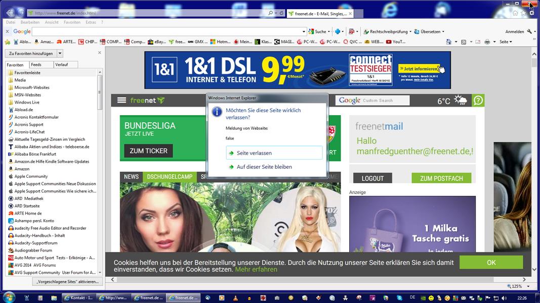The image size is (540, 303).
Task: Click the Skype icon in the taskbar
Action: tap(399, 298)
